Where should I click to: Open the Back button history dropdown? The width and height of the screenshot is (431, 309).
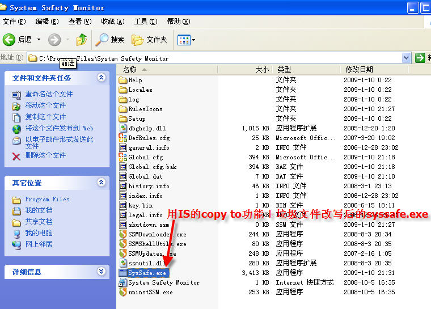click(x=39, y=40)
